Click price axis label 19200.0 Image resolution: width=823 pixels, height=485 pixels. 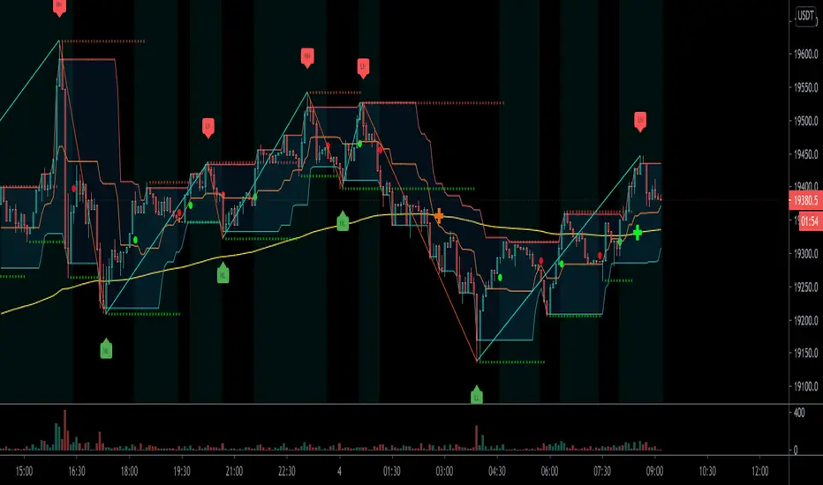(805, 320)
